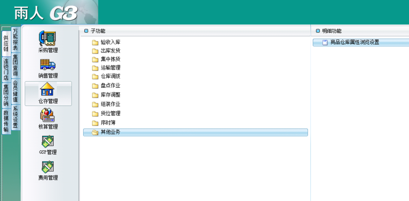Open the 费用管理 module icon

48,167
